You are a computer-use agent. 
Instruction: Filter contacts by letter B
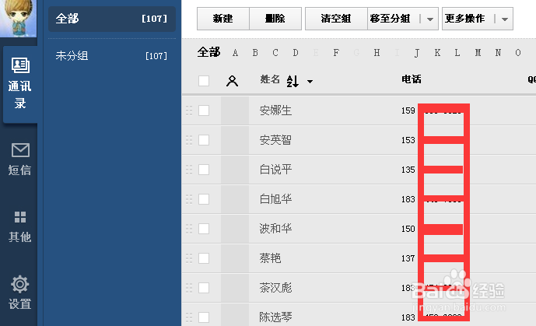tap(255, 53)
